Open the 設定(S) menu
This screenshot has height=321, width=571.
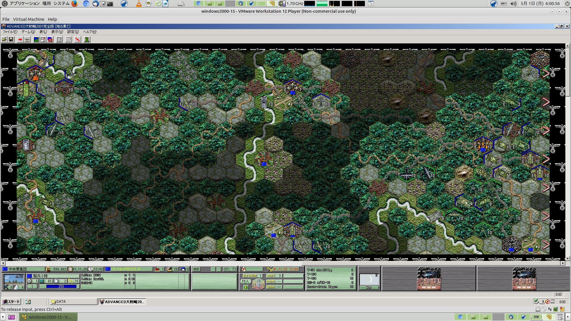click(x=73, y=32)
